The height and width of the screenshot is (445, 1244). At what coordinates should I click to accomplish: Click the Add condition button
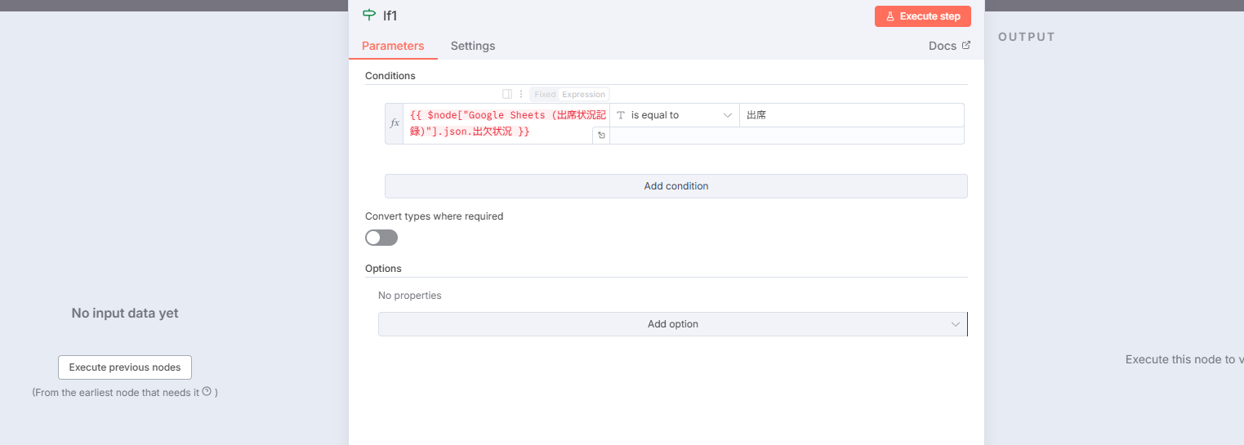(x=676, y=186)
